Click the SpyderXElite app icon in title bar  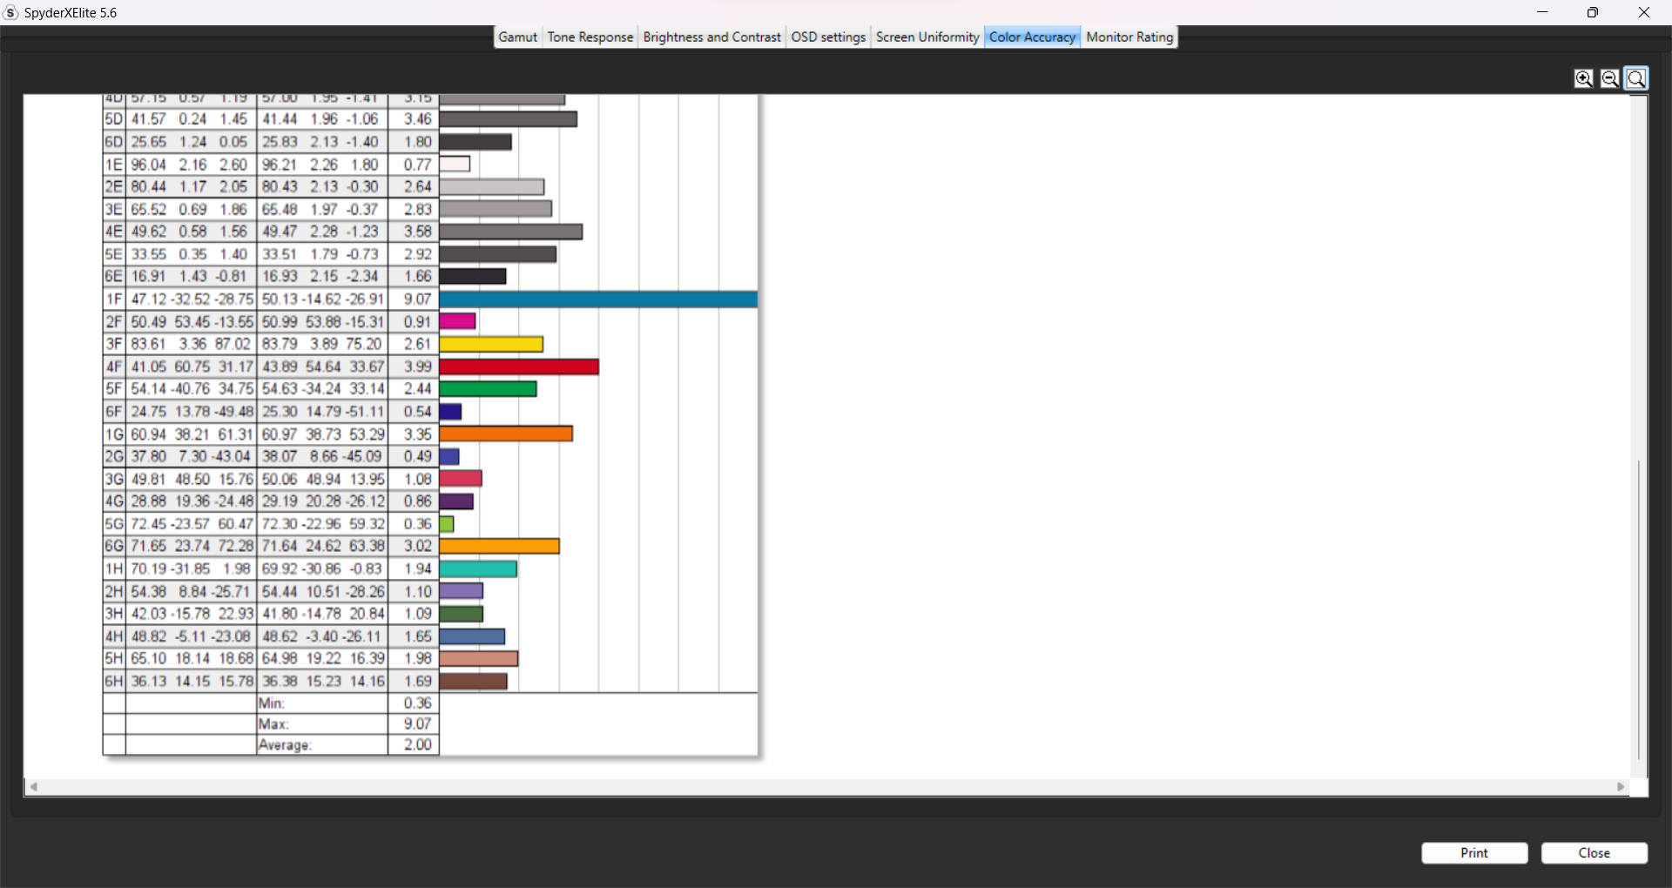(10, 12)
